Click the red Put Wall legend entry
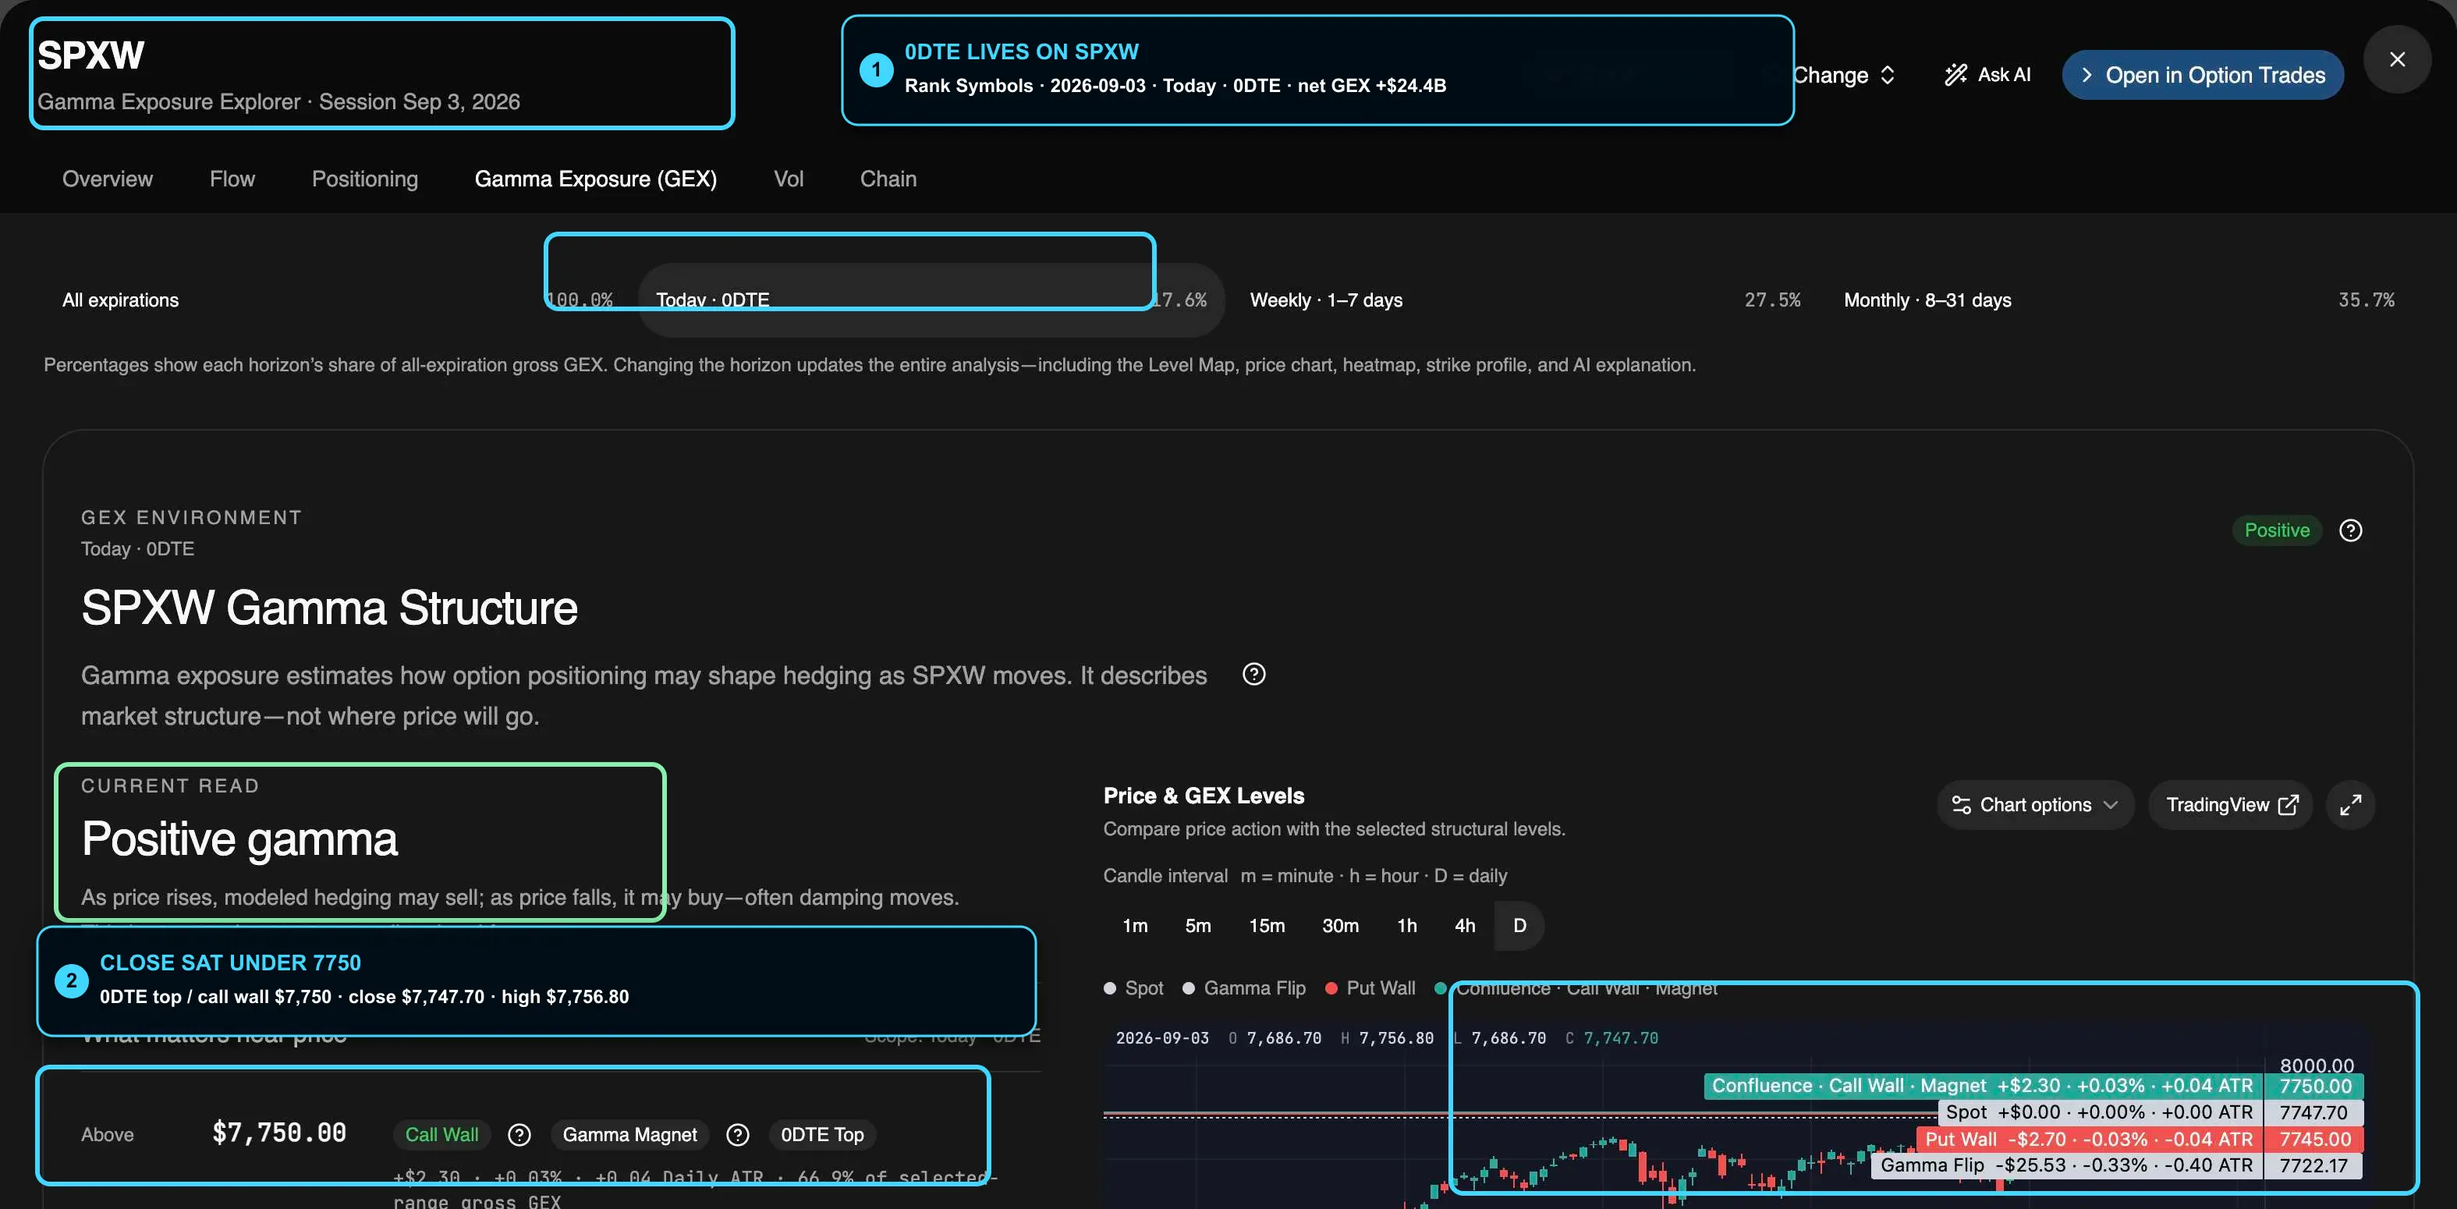Image resolution: width=2457 pixels, height=1209 pixels. pyautogui.click(x=1370, y=987)
